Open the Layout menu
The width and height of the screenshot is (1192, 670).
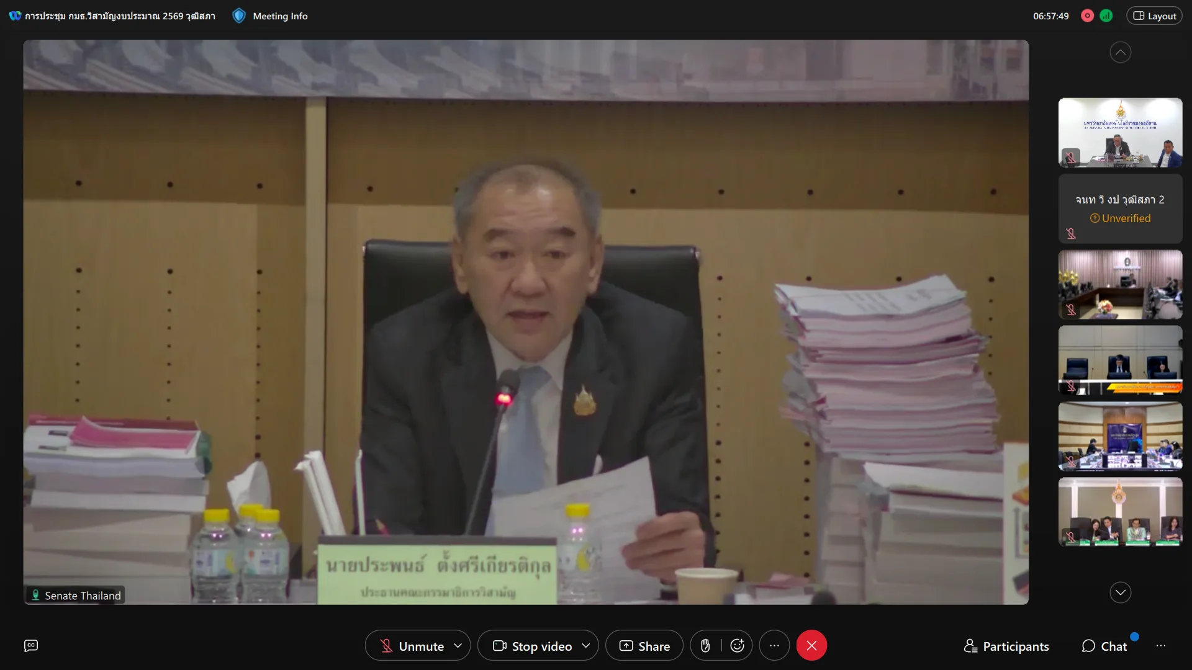tap(1155, 16)
